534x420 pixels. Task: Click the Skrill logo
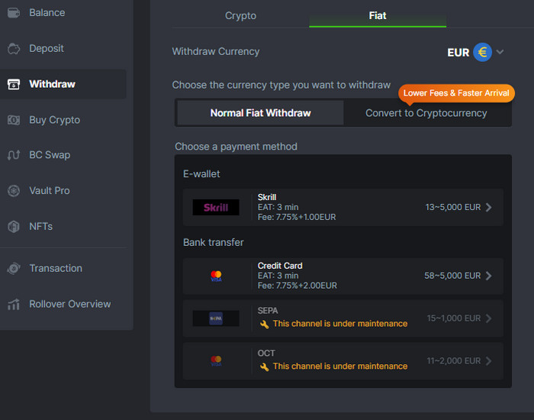[216, 208]
